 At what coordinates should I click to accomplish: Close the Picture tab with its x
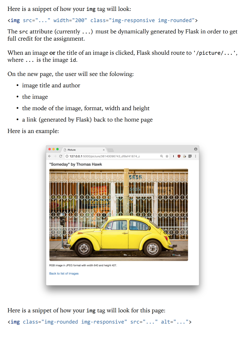103,149
